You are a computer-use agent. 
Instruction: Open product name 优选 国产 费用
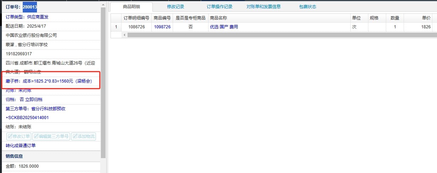(224, 27)
